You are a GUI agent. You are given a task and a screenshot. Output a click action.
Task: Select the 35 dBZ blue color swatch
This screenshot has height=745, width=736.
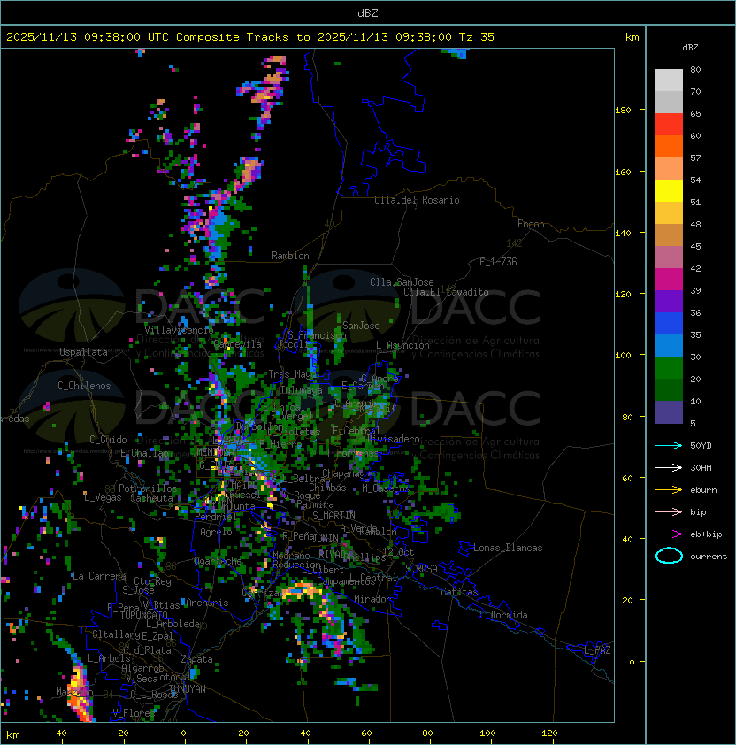[669, 346]
